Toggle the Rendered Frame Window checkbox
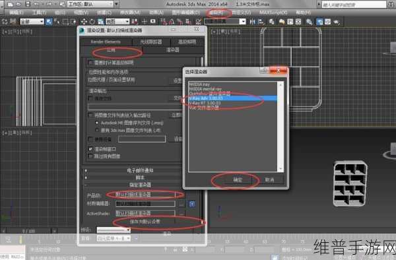The image size is (396, 260). click(x=90, y=149)
